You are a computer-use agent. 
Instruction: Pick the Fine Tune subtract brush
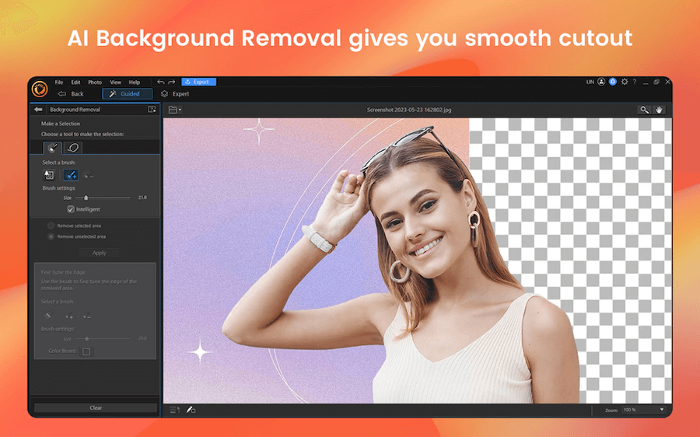coord(87,316)
